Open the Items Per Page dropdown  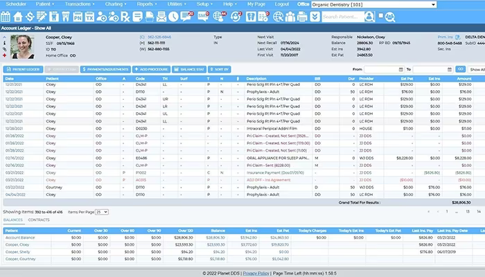pyautogui.click(x=102, y=212)
